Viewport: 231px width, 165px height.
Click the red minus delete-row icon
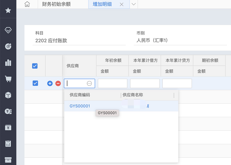pyautogui.click(x=58, y=83)
